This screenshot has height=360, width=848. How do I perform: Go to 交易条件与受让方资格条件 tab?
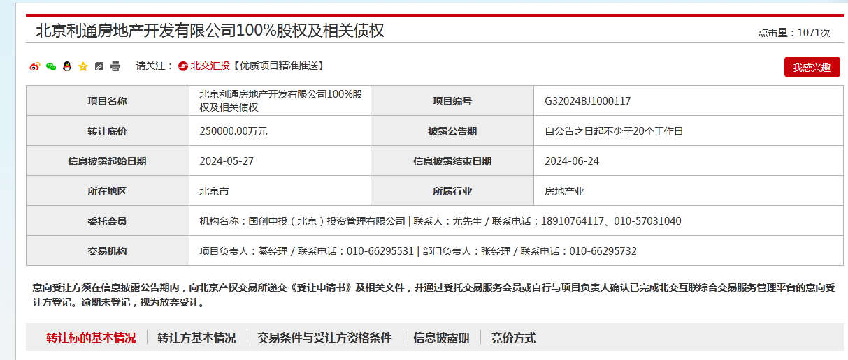(324, 338)
